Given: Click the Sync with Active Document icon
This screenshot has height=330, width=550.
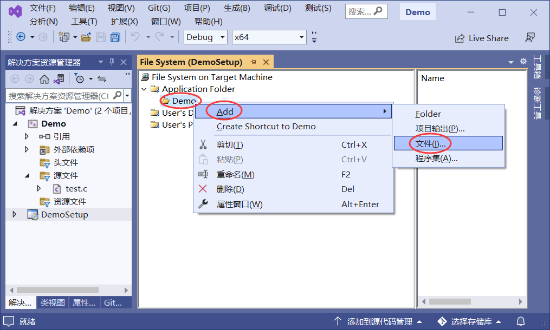Looking at the screenshot, I should tap(101, 79).
